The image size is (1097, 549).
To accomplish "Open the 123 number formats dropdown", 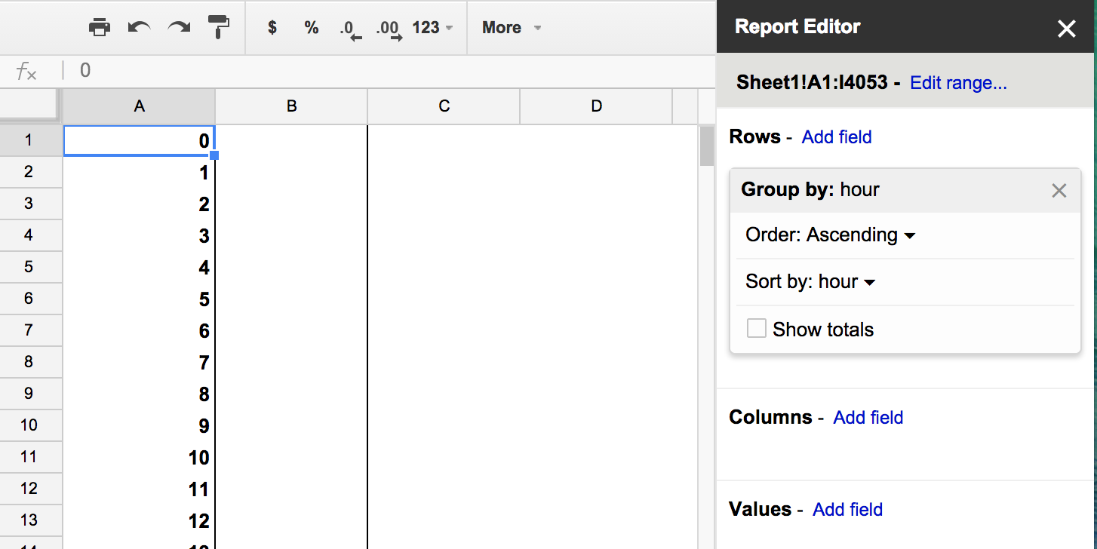I will pos(432,28).
